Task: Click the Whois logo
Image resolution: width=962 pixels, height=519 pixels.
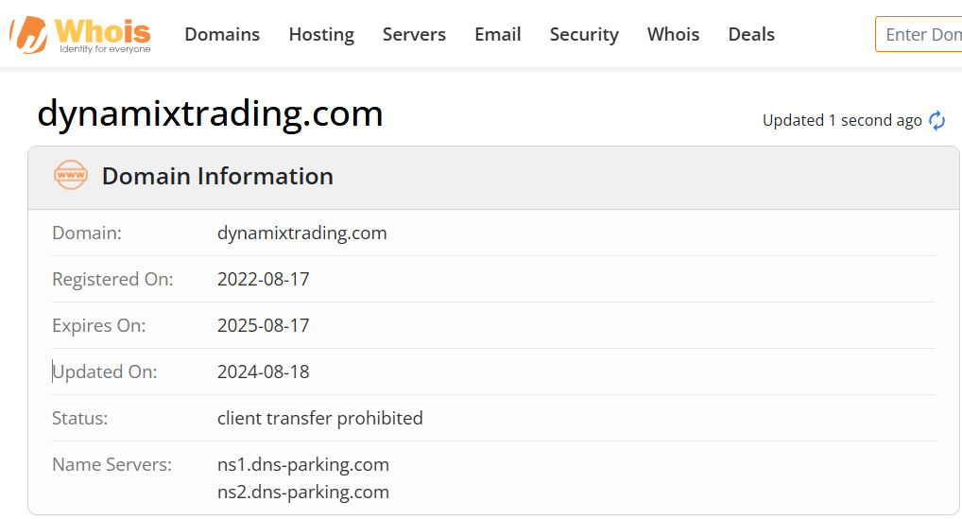Action: click(80, 35)
